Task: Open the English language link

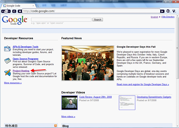Action: [x=154, y=17]
